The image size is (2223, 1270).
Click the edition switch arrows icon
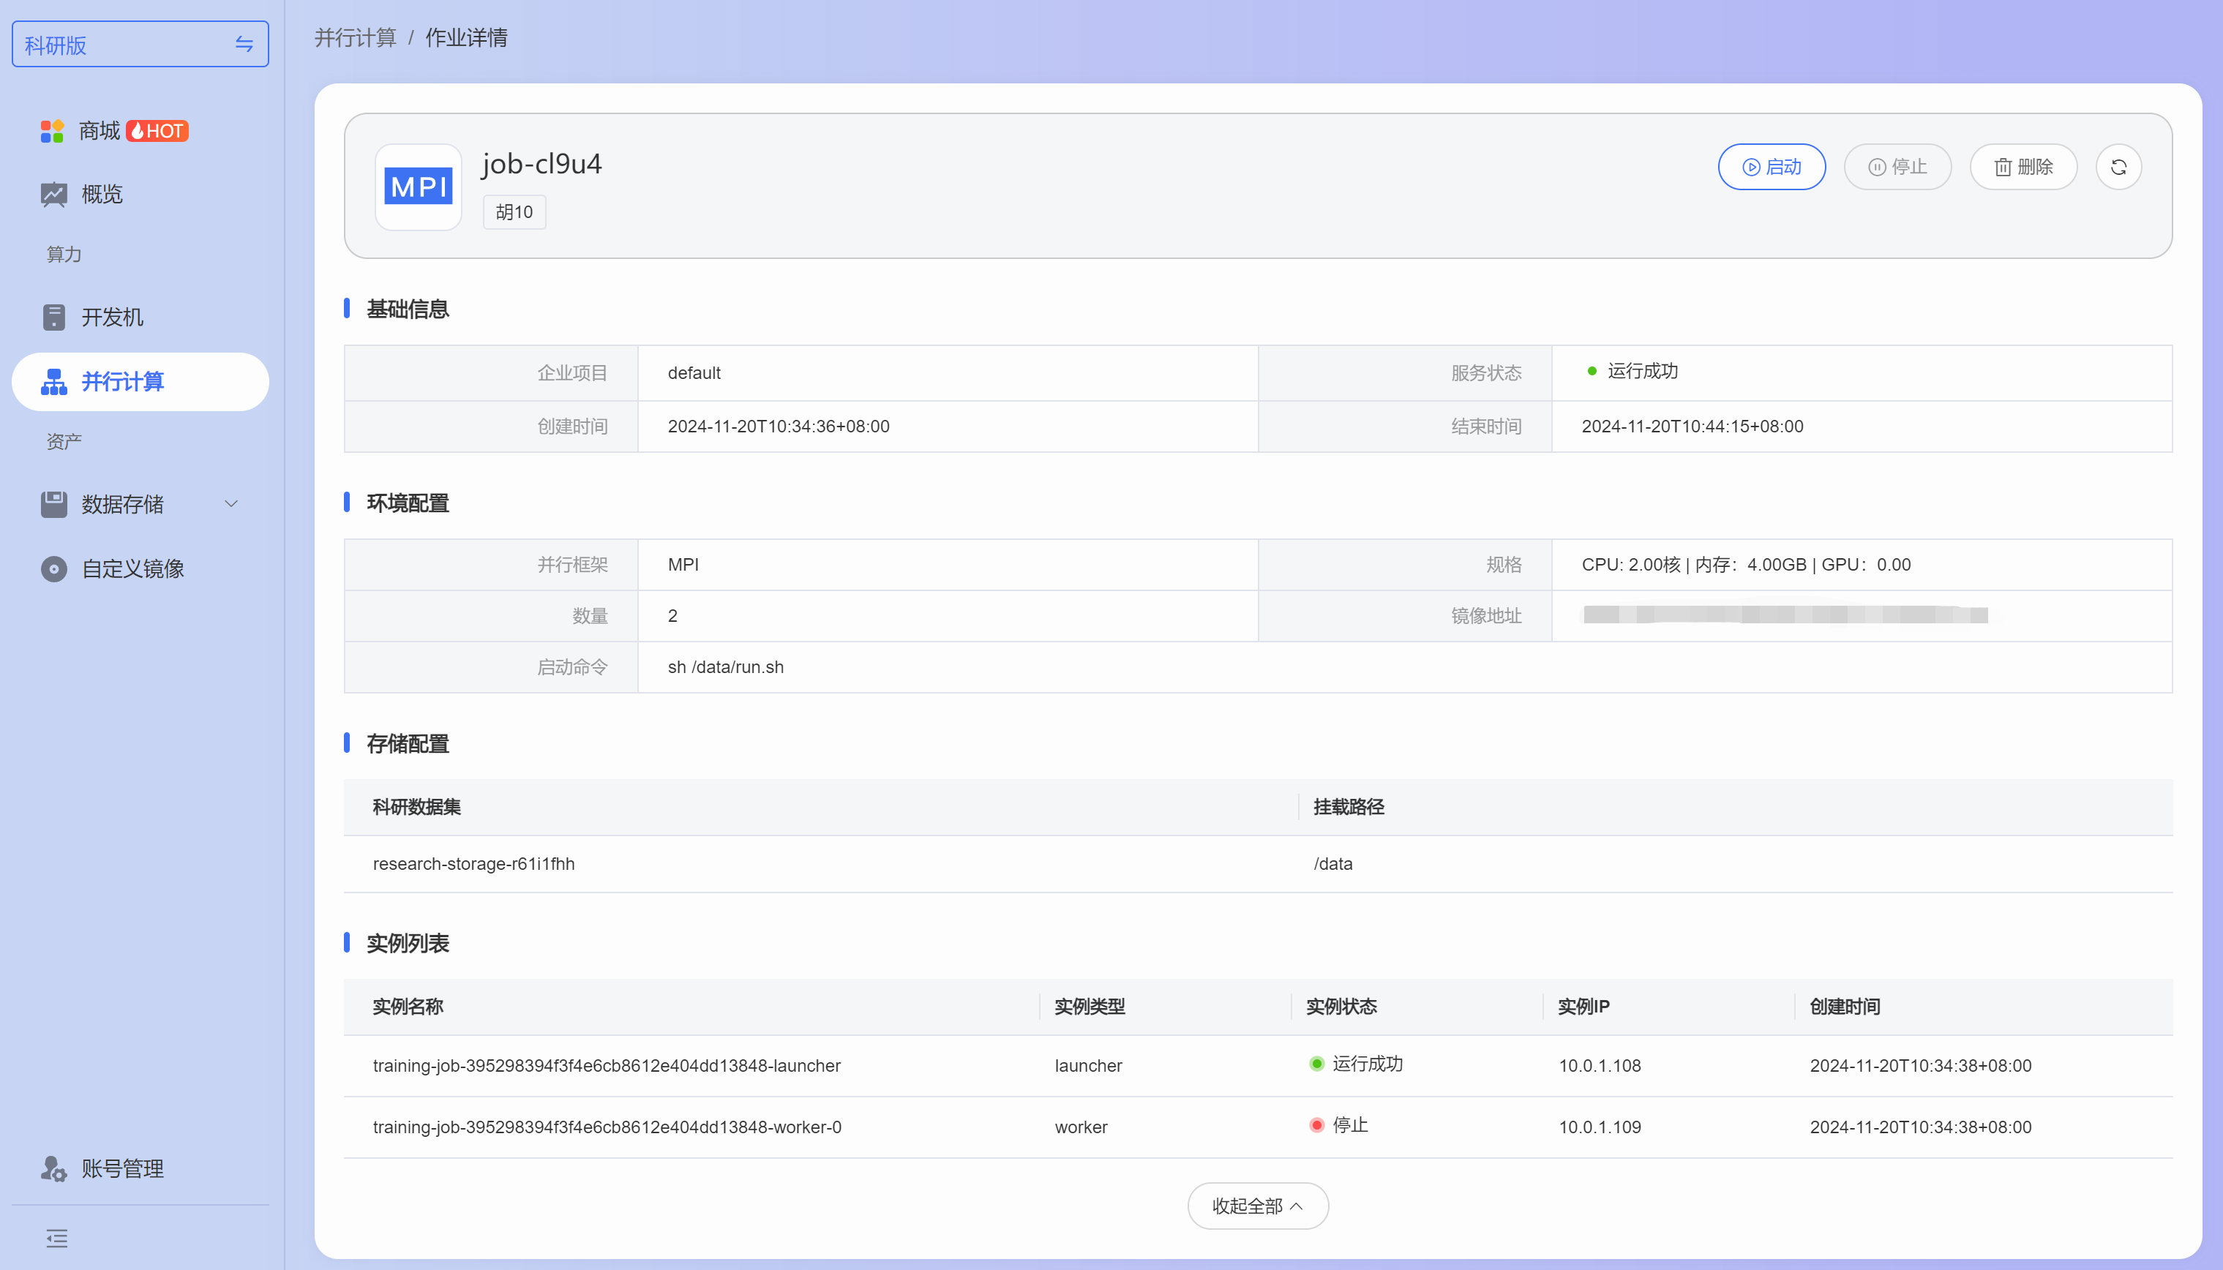pyautogui.click(x=244, y=45)
